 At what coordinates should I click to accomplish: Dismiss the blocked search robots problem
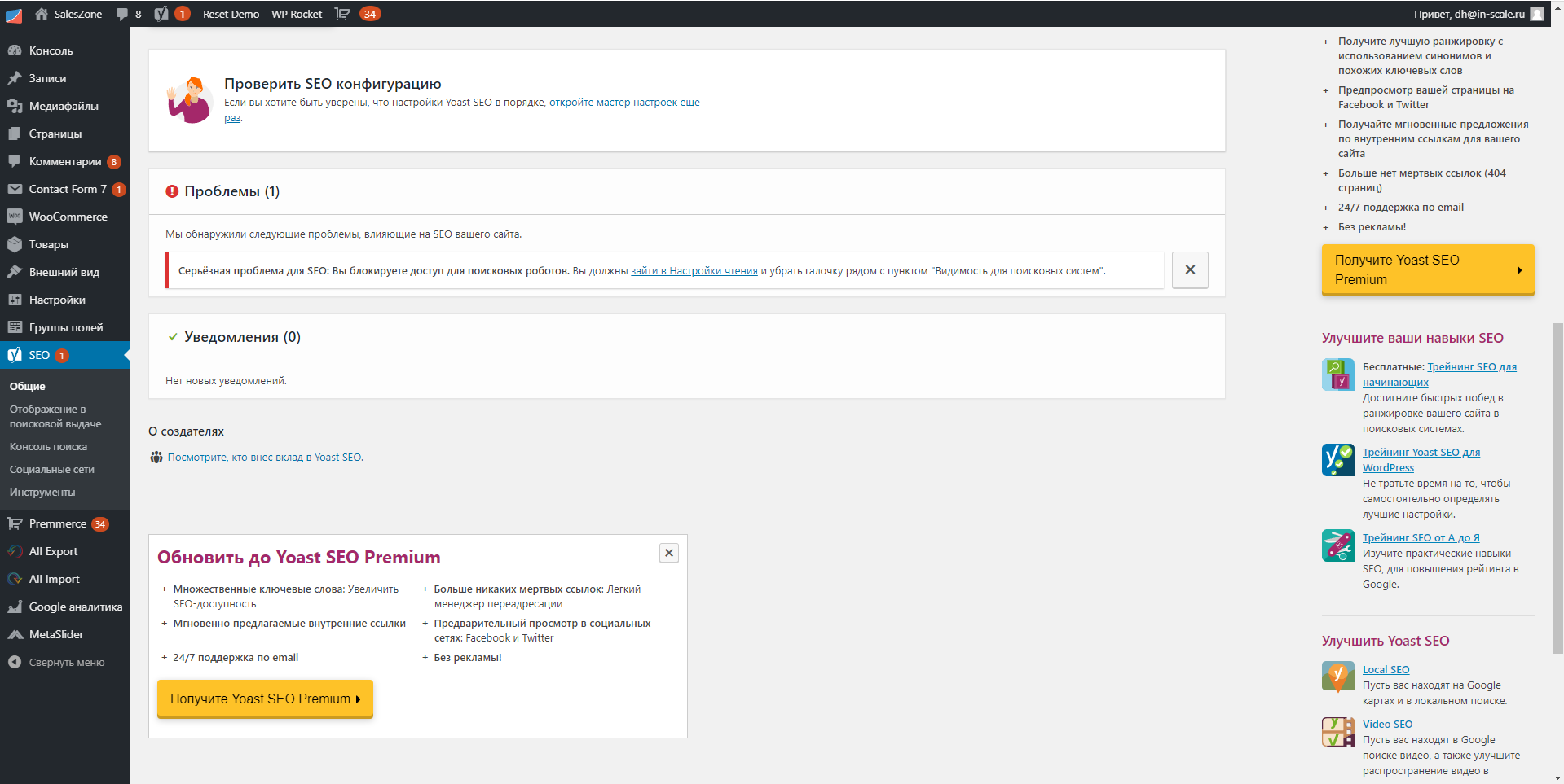tap(1190, 269)
